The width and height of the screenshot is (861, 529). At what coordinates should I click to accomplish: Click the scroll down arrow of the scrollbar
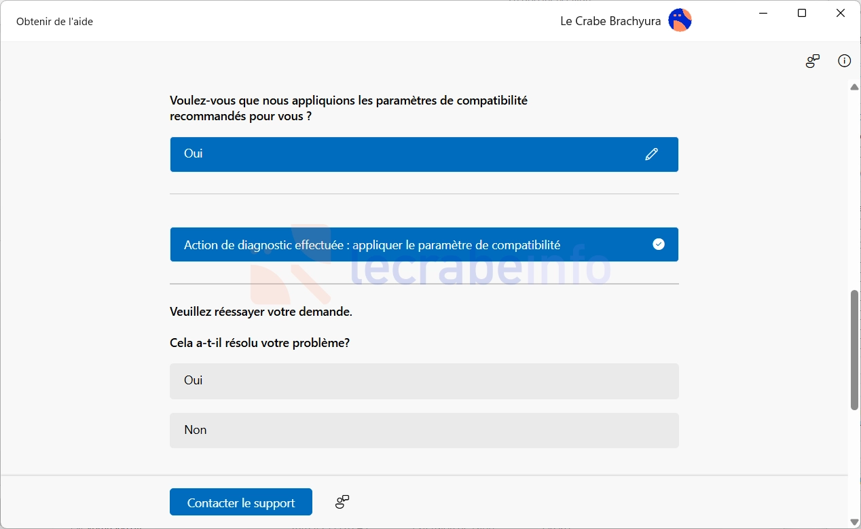(x=854, y=522)
